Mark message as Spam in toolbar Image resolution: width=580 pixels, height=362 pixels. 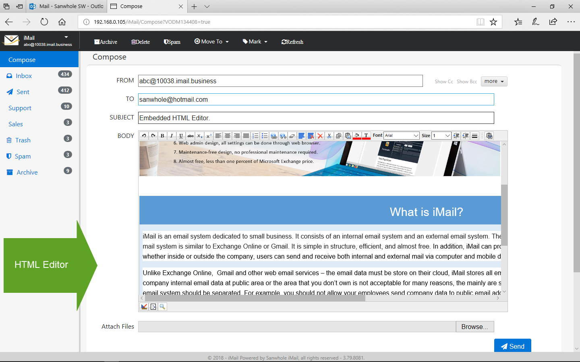(x=172, y=42)
